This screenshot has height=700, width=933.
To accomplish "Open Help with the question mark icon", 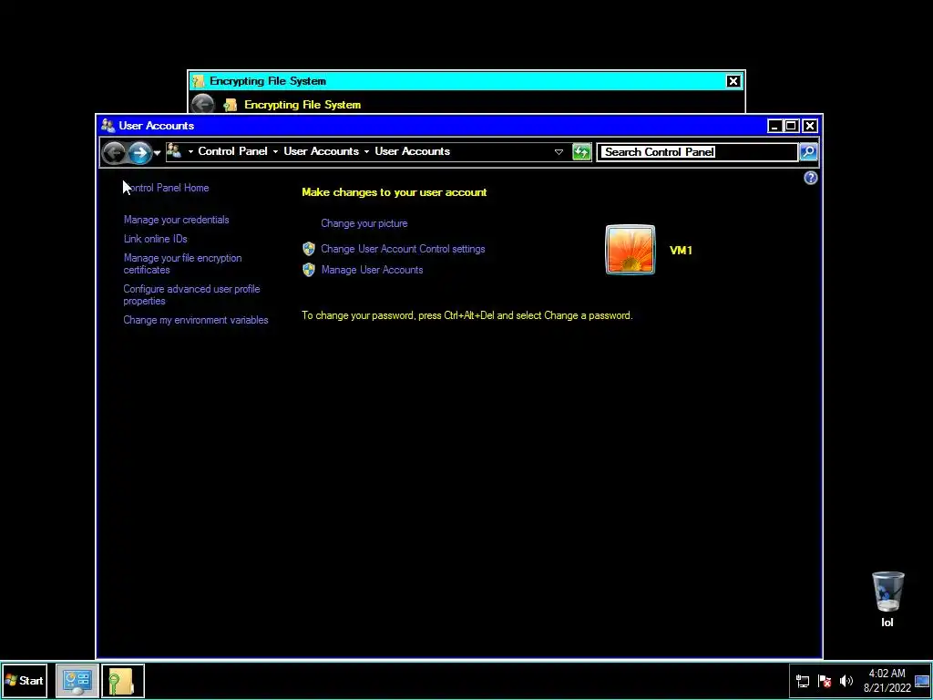I will [x=810, y=178].
